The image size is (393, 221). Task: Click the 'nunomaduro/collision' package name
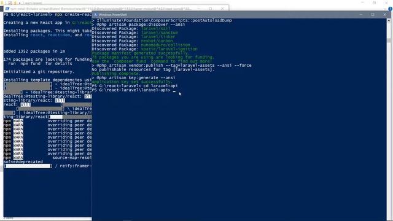pos(165,45)
